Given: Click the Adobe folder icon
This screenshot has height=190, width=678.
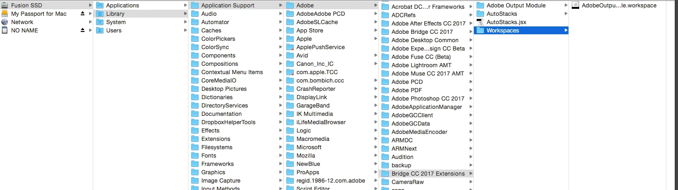Looking at the screenshot, I should 290,6.
